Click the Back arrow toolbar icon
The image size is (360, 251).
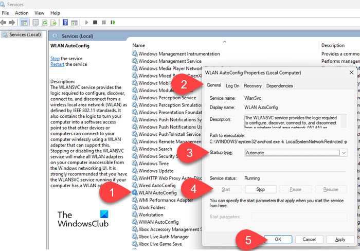tap(3, 23)
